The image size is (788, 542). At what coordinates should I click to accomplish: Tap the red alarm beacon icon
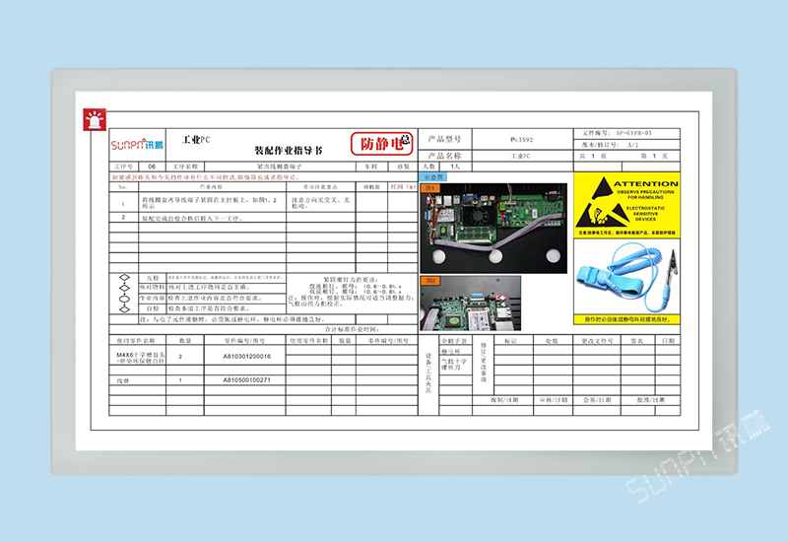point(95,119)
